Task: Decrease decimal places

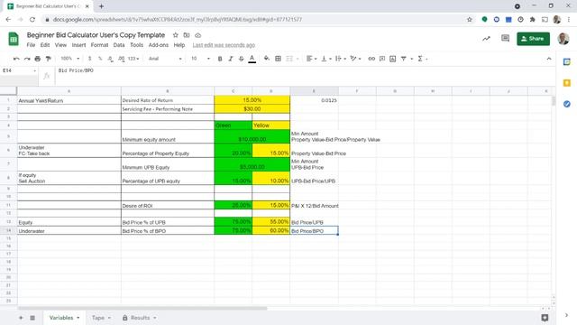Action: tap(110, 59)
